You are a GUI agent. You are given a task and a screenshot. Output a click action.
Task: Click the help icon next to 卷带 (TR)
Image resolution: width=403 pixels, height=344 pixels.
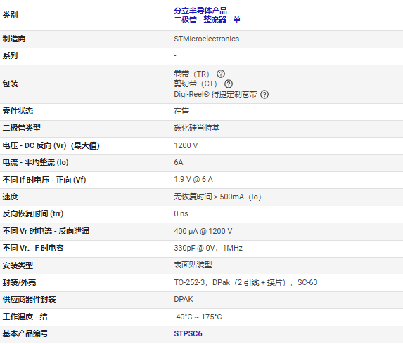(x=221, y=74)
